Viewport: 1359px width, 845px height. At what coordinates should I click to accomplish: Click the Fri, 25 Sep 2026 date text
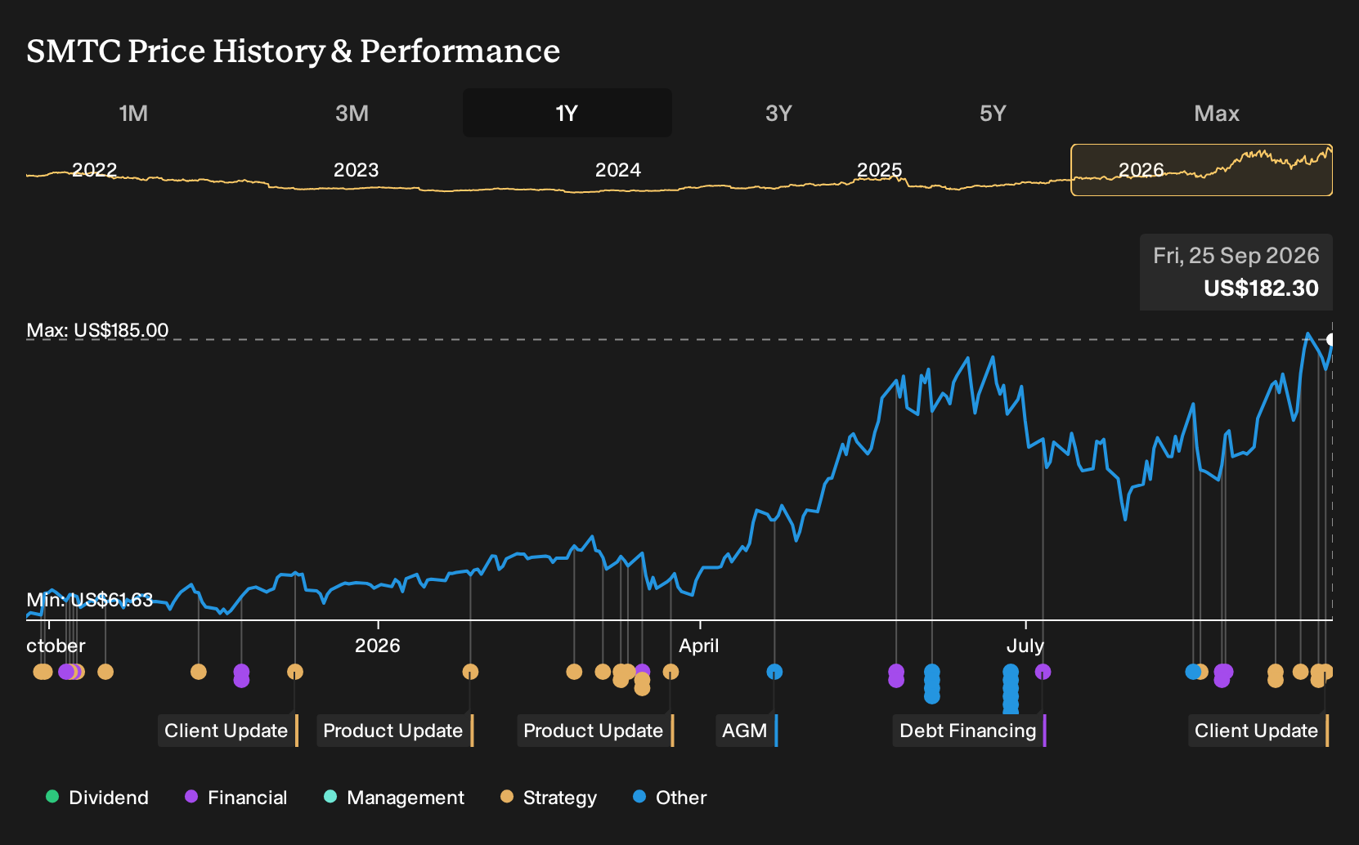tap(1236, 256)
